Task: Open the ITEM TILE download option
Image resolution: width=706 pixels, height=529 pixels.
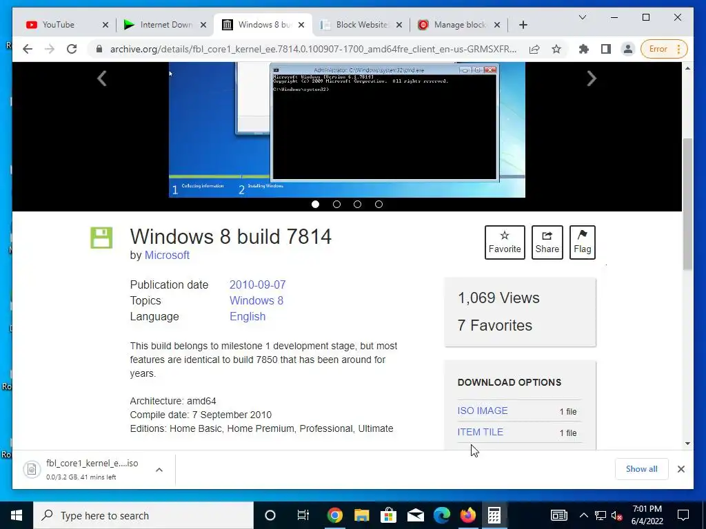Action: click(x=480, y=432)
